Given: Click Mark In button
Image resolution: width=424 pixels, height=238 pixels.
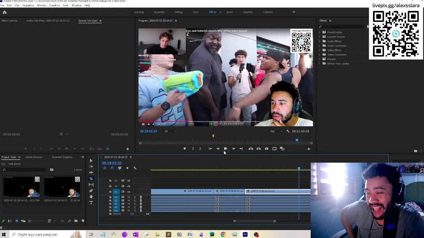Looking at the screenshot, I should click(x=193, y=149).
